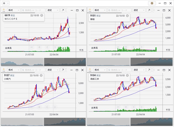
Task: Click Hot flame icon in 9107 panel
Action: tap(4, 70)
